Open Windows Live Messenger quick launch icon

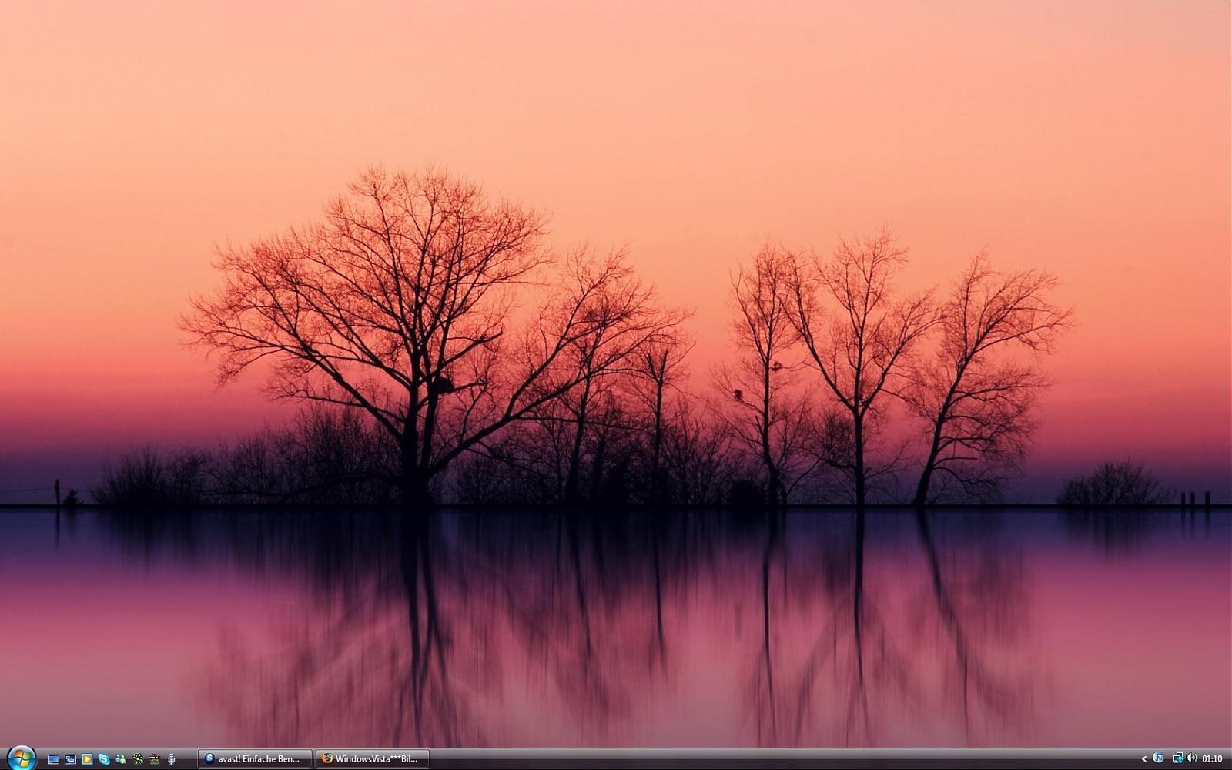pyautogui.click(x=121, y=759)
